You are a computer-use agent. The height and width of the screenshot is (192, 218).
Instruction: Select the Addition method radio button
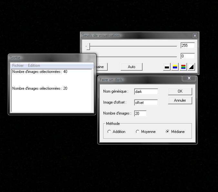point(109,131)
